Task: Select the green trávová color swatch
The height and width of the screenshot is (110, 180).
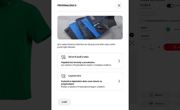Action: [x=168, y=29]
